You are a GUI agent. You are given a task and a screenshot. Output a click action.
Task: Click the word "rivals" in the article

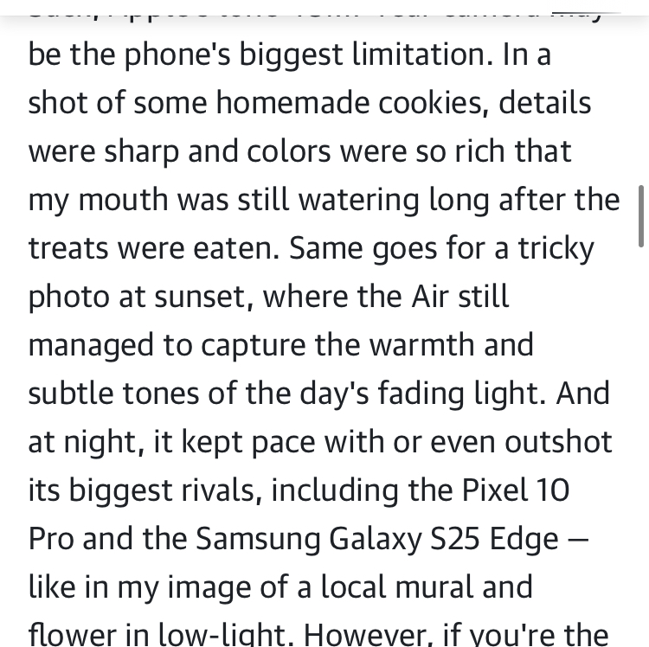[x=222, y=491]
